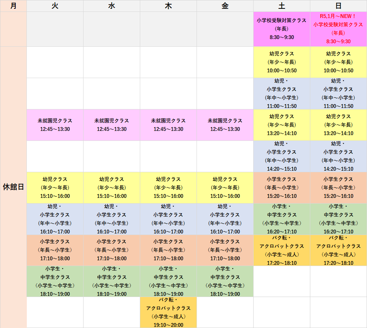Image resolution: width=367 pixels, height=328 pixels.
Task: Click Friday 未就園児クラス 12:45～13:30 cell
Action: [225, 125]
